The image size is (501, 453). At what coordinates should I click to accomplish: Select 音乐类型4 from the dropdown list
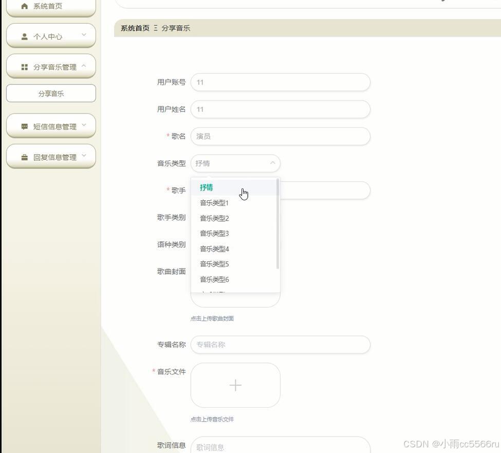234,249
